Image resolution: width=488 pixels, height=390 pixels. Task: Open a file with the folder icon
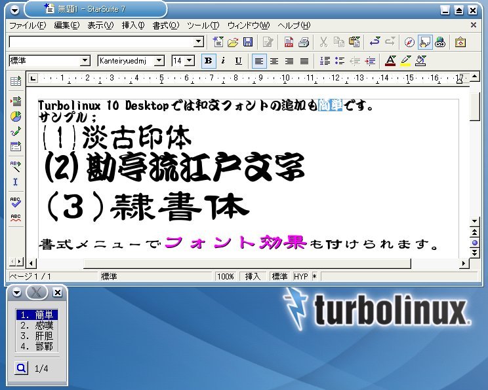coord(233,42)
